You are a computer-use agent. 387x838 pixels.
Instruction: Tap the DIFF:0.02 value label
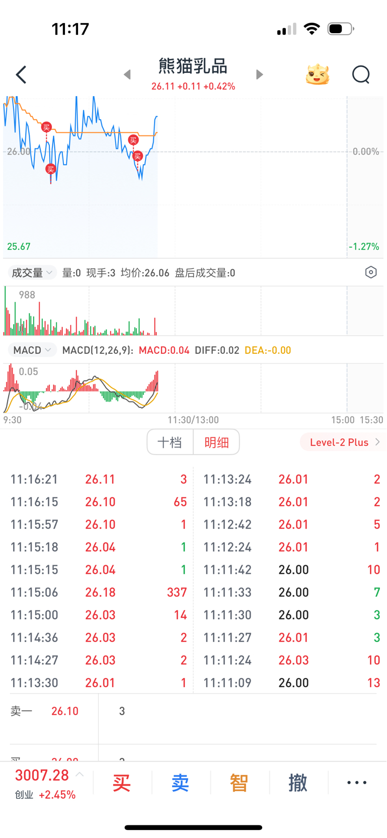click(217, 350)
